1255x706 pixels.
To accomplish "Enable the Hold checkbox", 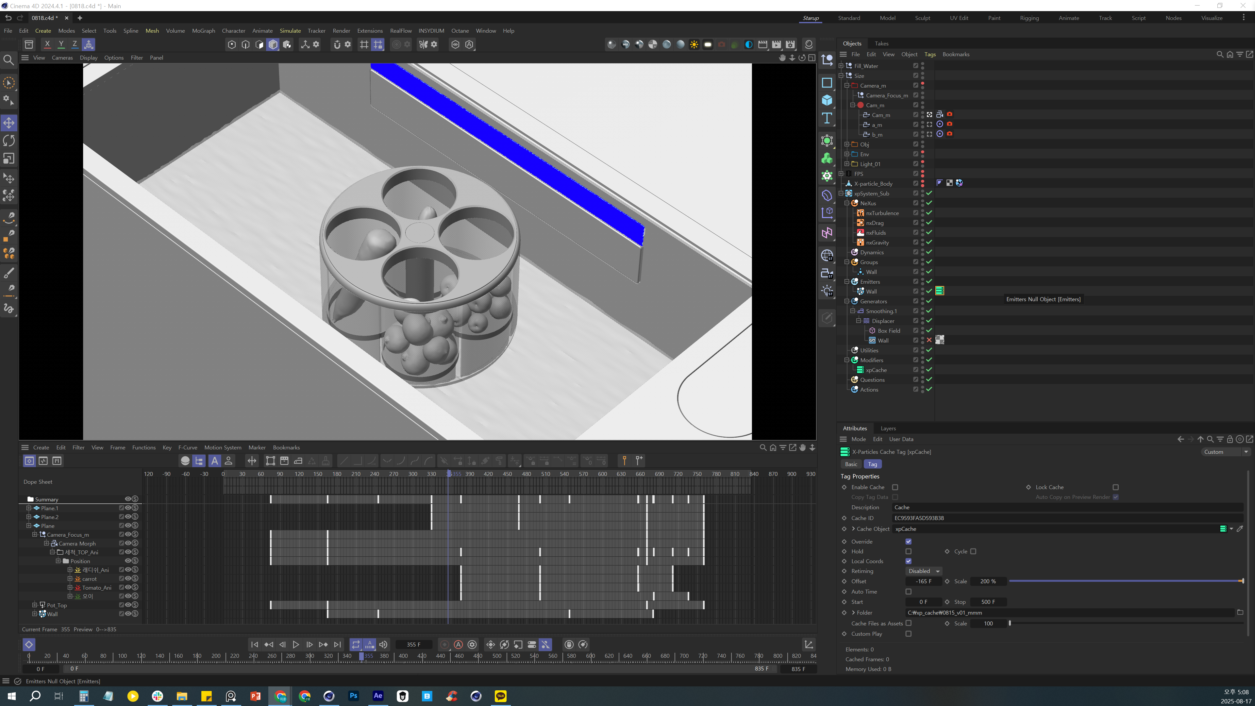I will (x=909, y=551).
